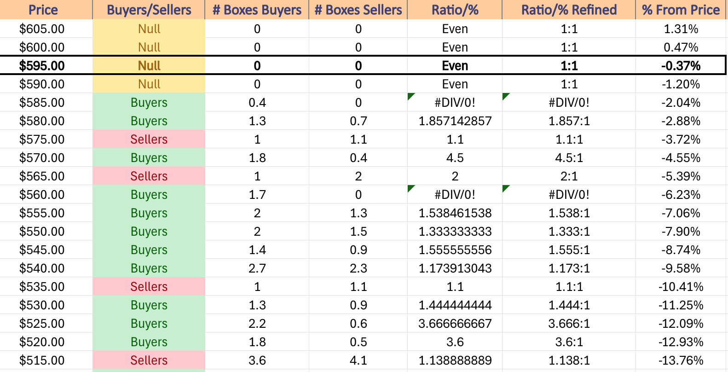The image size is (728, 372).
Task: Click the 2.3 boxes sellers cell
Action: click(358, 268)
